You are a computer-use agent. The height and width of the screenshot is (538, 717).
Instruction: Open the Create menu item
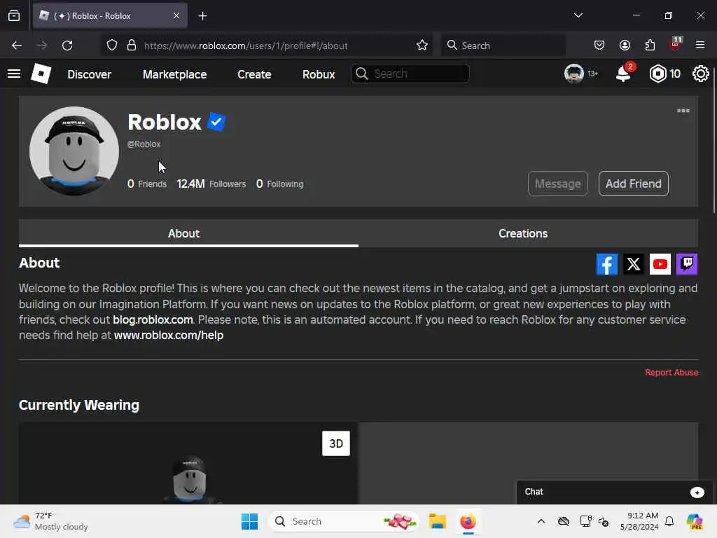click(x=254, y=74)
